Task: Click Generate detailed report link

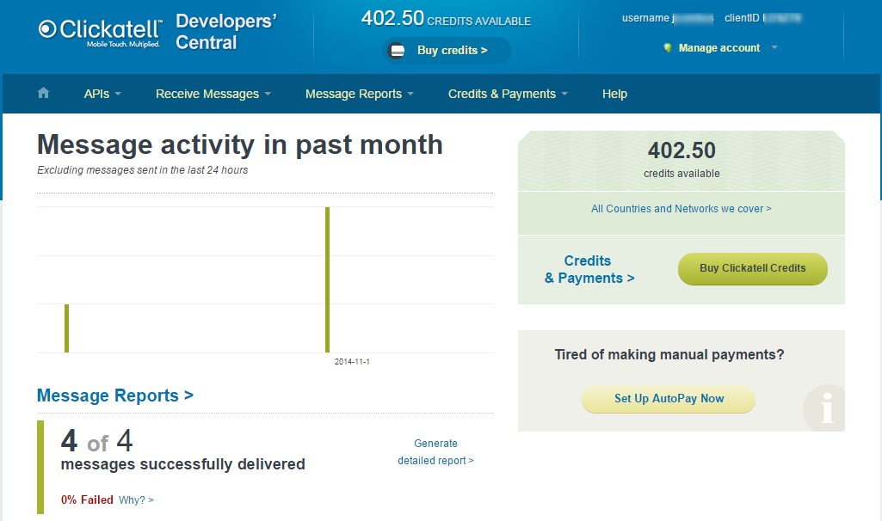Action: pyautogui.click(x=435, y=452)
